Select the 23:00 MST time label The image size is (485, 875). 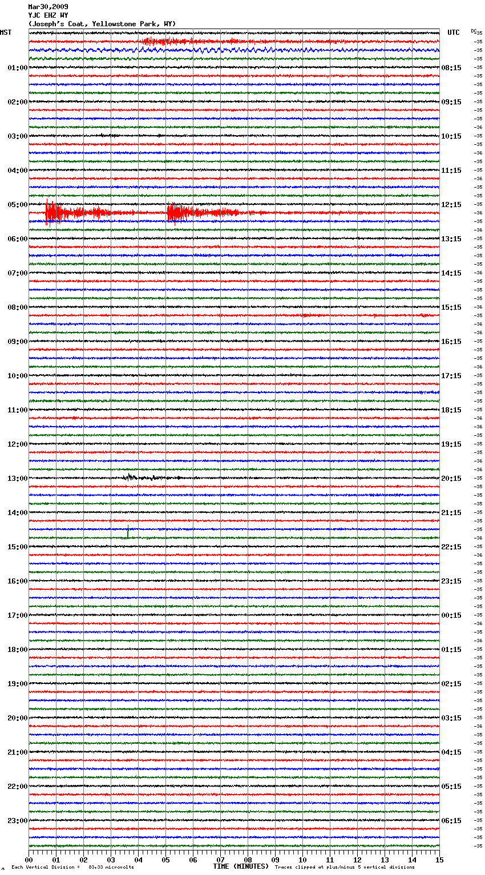(x=18, y=821)
